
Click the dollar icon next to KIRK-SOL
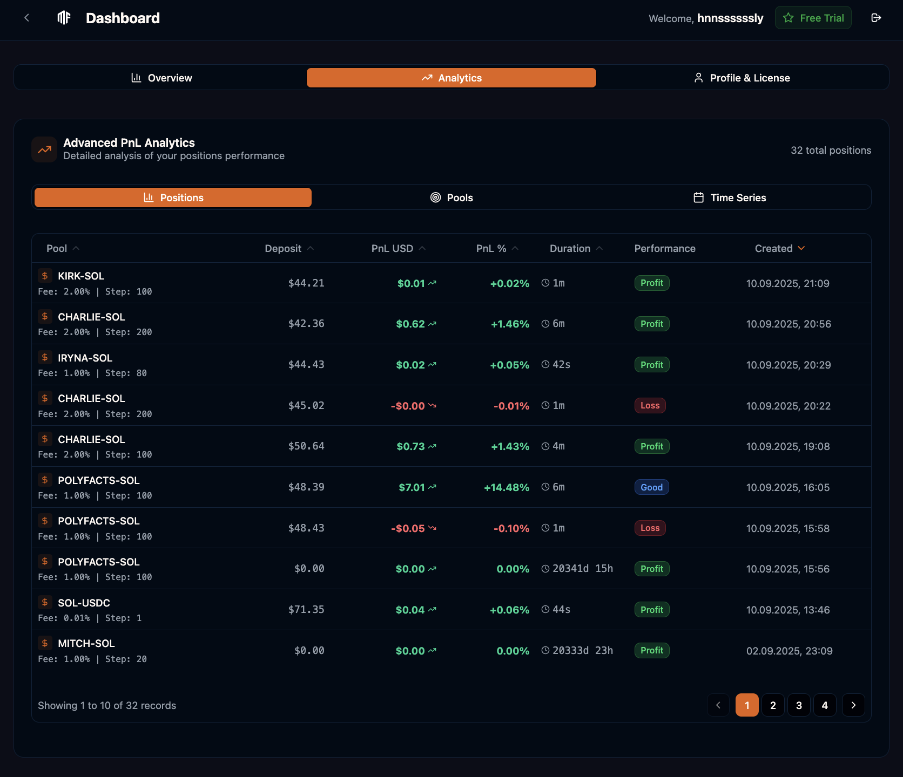click(44, 276)
